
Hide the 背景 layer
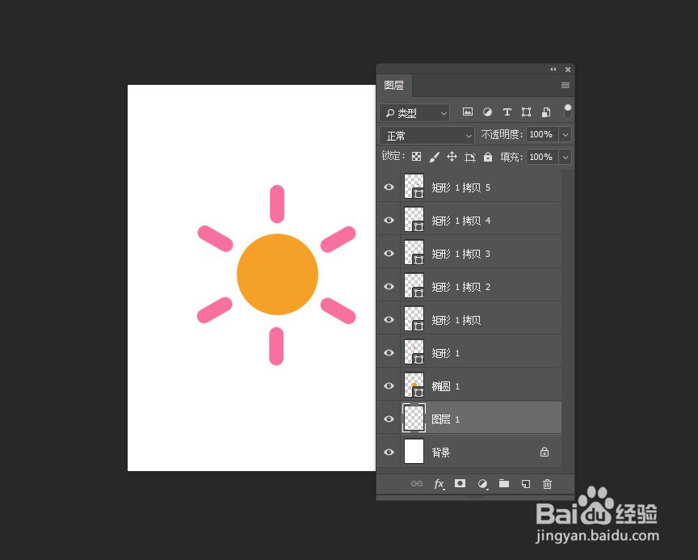coord(389,452)
